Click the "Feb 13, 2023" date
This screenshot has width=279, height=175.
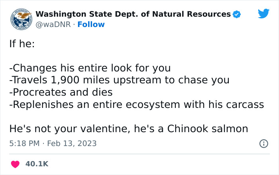pos(72,143)
